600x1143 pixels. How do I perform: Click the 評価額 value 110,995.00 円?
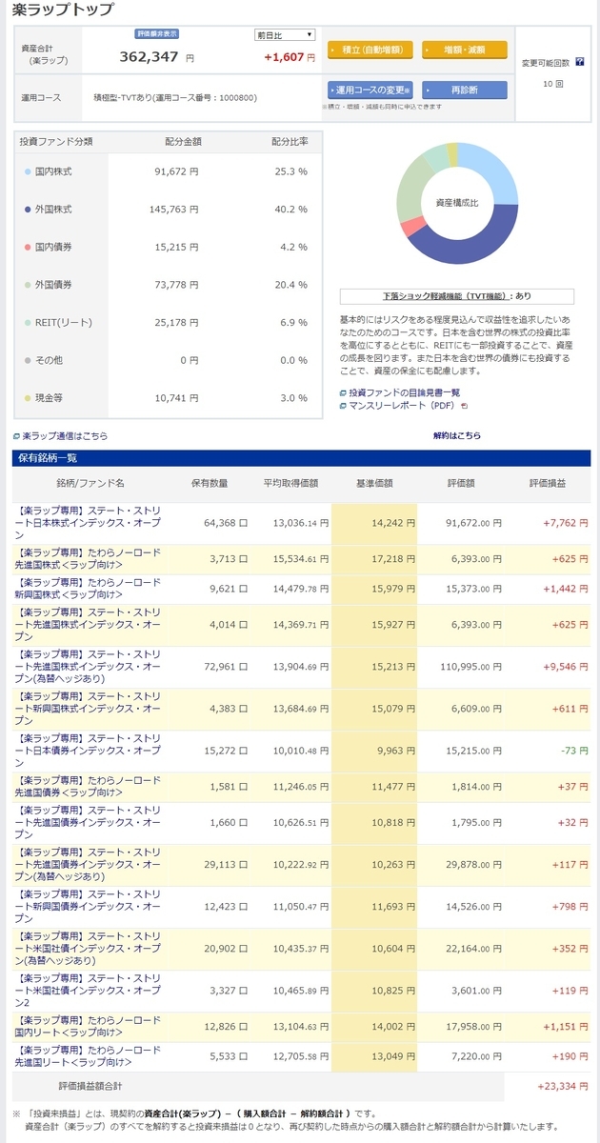click(x=472, y=668)
